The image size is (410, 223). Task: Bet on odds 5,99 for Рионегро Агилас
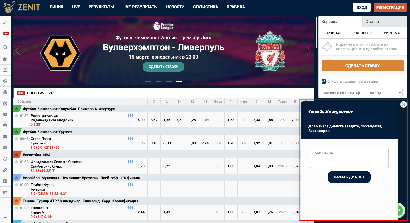(141, 120)
